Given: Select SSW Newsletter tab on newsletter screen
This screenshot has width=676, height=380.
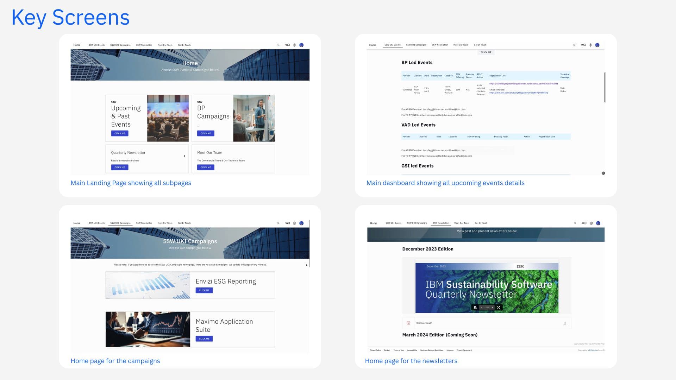Looking at the screenshot, I should tap(440, 223).
